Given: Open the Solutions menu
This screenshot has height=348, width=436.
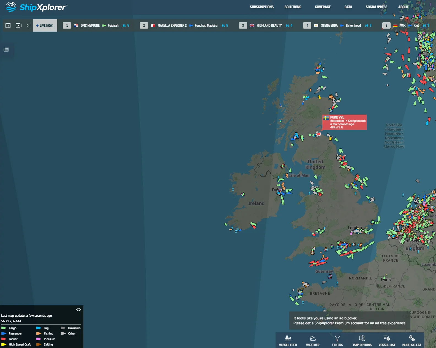Looking at the screenshot, I should point(293,7).
